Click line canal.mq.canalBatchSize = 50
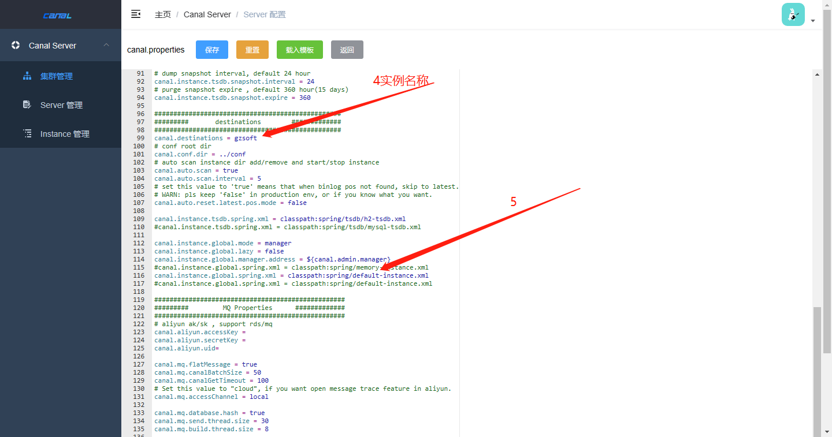Image resolution: width=832 pixels, height=437 pixels. point(207,372)
